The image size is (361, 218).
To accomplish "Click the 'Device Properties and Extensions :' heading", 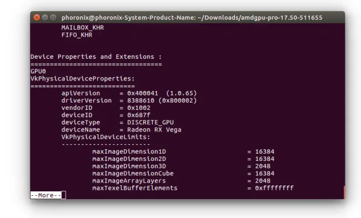I will point(96,57).
